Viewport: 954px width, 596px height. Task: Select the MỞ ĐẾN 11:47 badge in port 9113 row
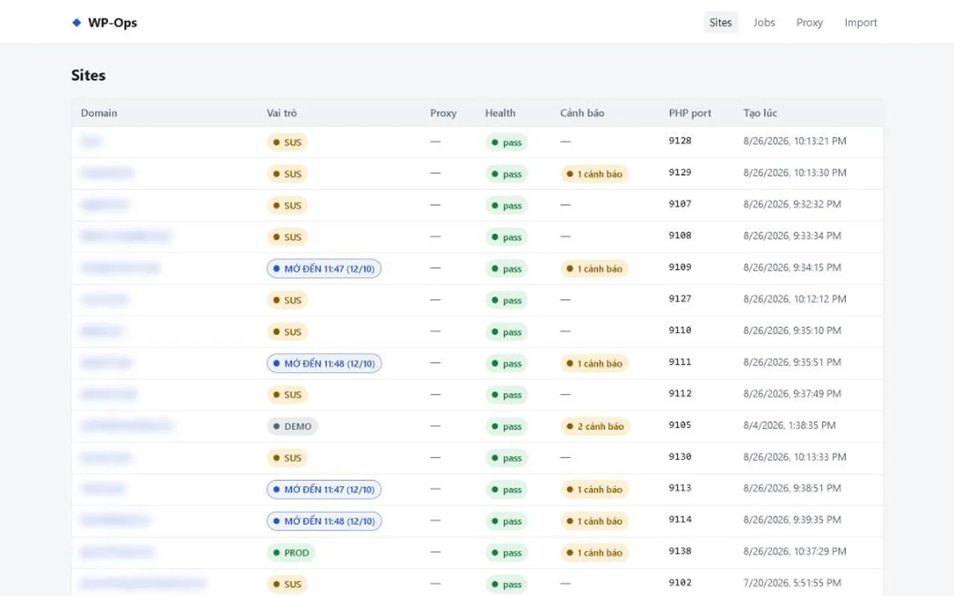coord(324,490)
